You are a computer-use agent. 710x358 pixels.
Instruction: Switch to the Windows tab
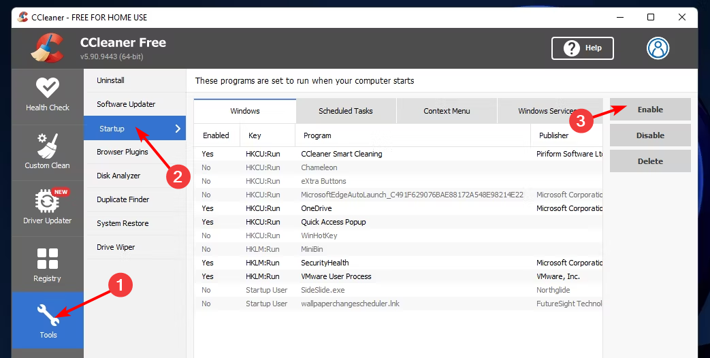point(245,111)
